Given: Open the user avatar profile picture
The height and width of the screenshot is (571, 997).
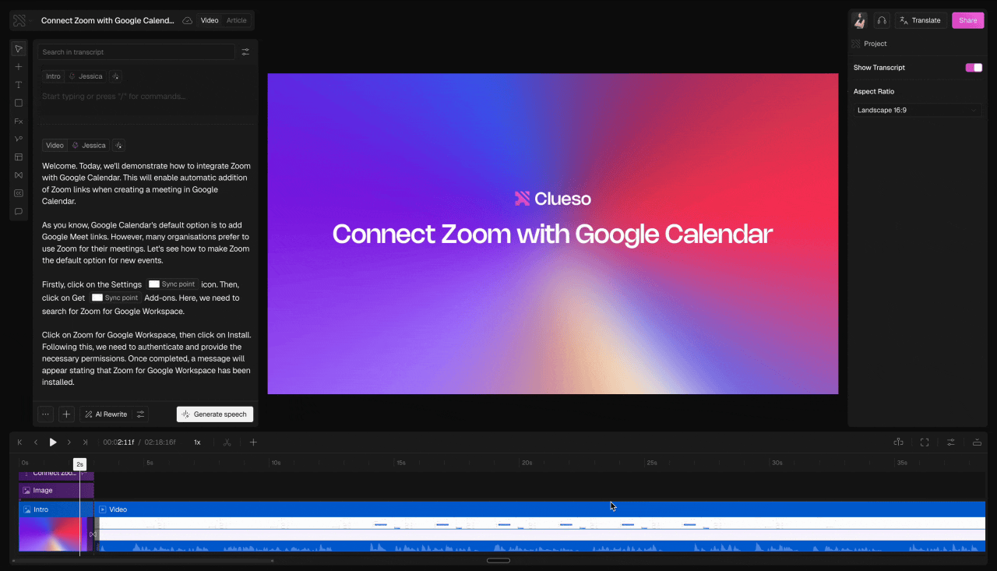Looking at the screenshot, I should click(859, 20).
